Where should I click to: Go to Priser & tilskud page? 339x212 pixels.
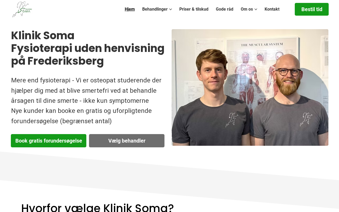tap(194, 9)
